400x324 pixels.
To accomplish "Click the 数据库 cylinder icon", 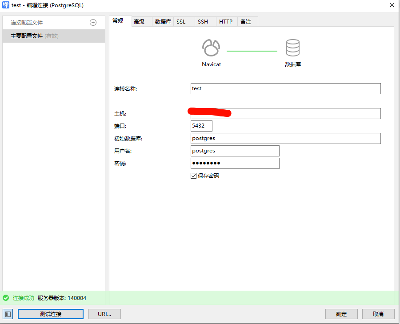I will (x=293, y=48).
